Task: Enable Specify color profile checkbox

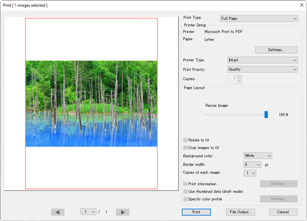Action: click(185, 199)
